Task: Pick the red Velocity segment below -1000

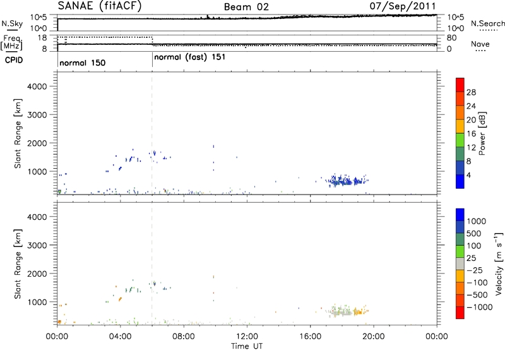Action: tap(460, 313)
